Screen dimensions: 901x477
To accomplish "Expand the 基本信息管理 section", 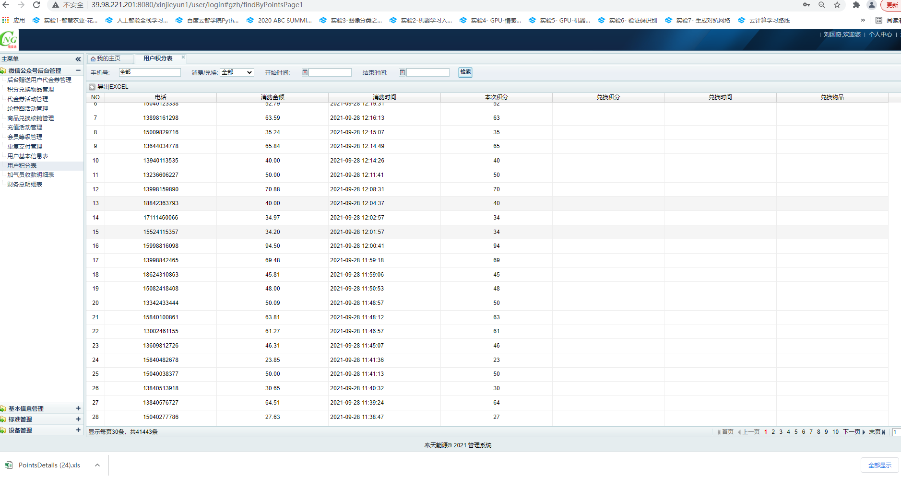I will point(78,408).
